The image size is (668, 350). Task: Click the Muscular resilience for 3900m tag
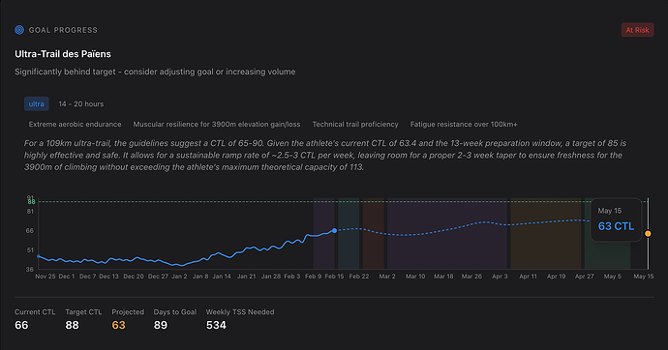(217, 124)
